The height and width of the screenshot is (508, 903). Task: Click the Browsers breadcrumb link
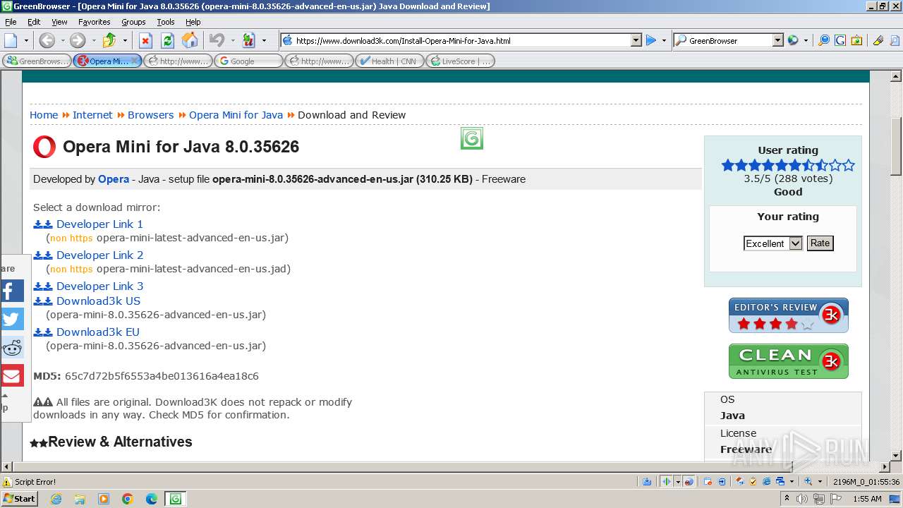[150, 115]
